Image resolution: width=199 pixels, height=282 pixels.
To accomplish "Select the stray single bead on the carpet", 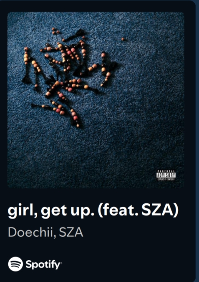I will coord(123,39).
